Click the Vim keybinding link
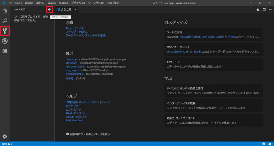The height and width of the screenshot is (146, 274). 169,52
